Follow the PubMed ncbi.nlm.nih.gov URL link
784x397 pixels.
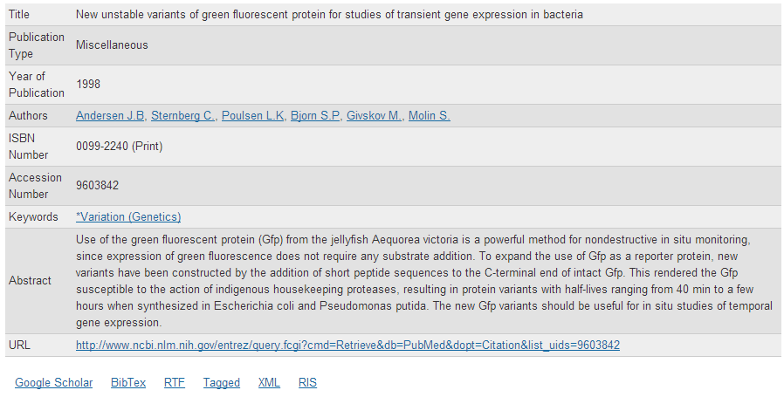click(x=347, y=346)
